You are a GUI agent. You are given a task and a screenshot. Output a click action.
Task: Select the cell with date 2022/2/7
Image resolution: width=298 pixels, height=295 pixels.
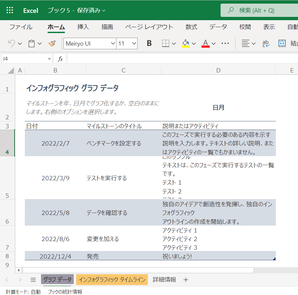[55, 143]
